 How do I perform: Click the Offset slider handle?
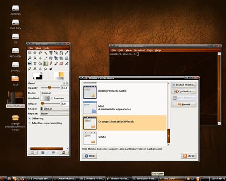[42, 104]
